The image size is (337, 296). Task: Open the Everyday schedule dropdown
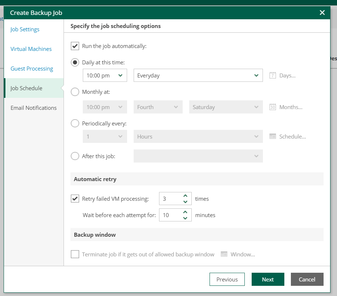point(198,75)
